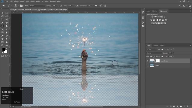The width and height of the screenshot is (192, 108).
Task: Select the Clone Stamp tool
Action: point(7,26)
